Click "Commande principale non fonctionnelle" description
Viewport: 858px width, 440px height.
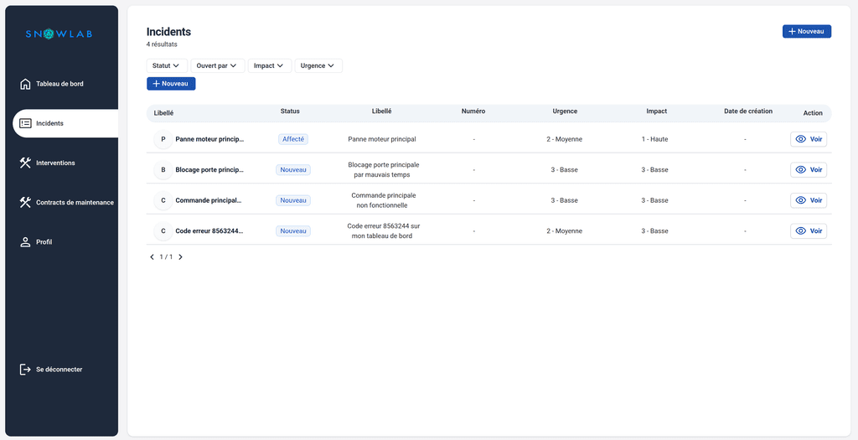(382, 200)
